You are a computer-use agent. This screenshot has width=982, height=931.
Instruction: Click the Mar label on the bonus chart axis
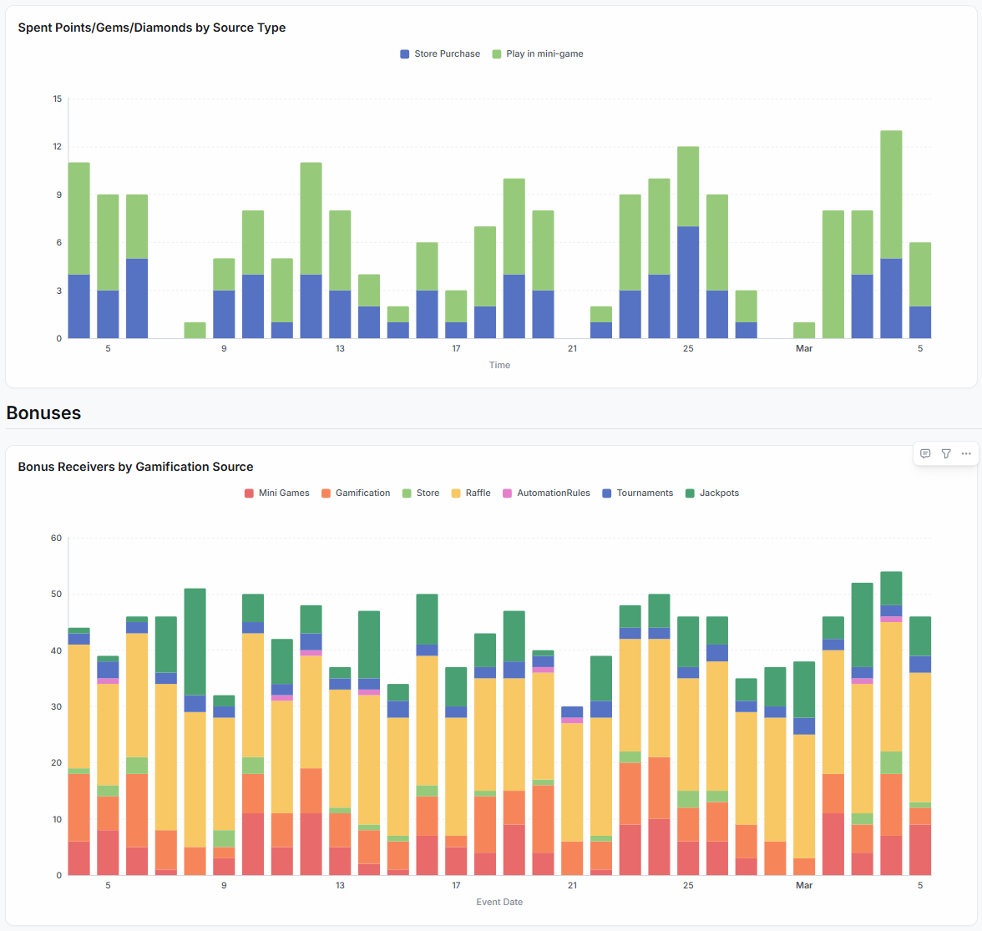coord(803,885)
